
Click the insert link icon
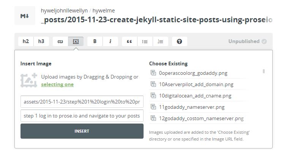[x=60, y=42]
